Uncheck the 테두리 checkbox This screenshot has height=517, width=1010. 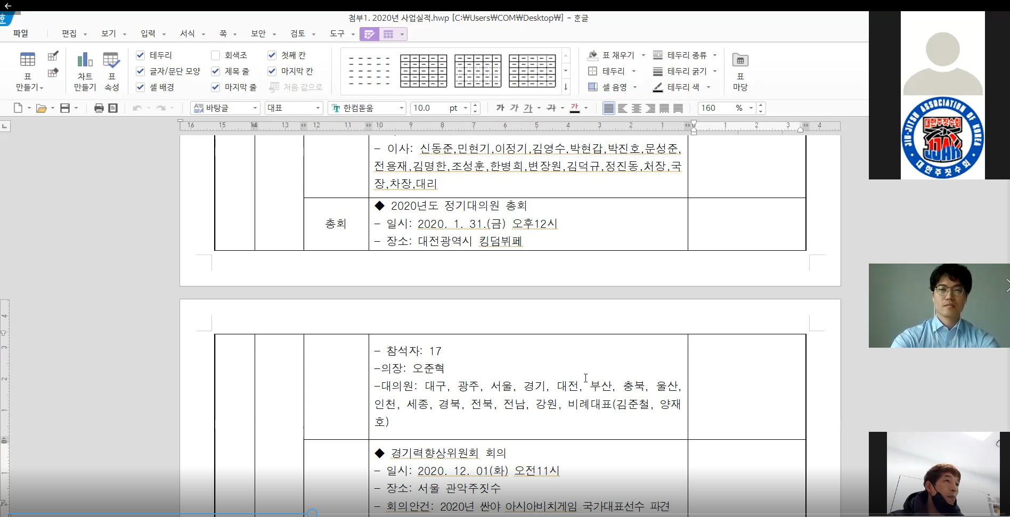pos(141,55)
